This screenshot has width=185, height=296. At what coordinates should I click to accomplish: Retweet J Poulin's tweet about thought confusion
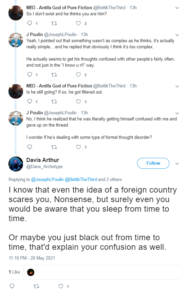point(54,75)
